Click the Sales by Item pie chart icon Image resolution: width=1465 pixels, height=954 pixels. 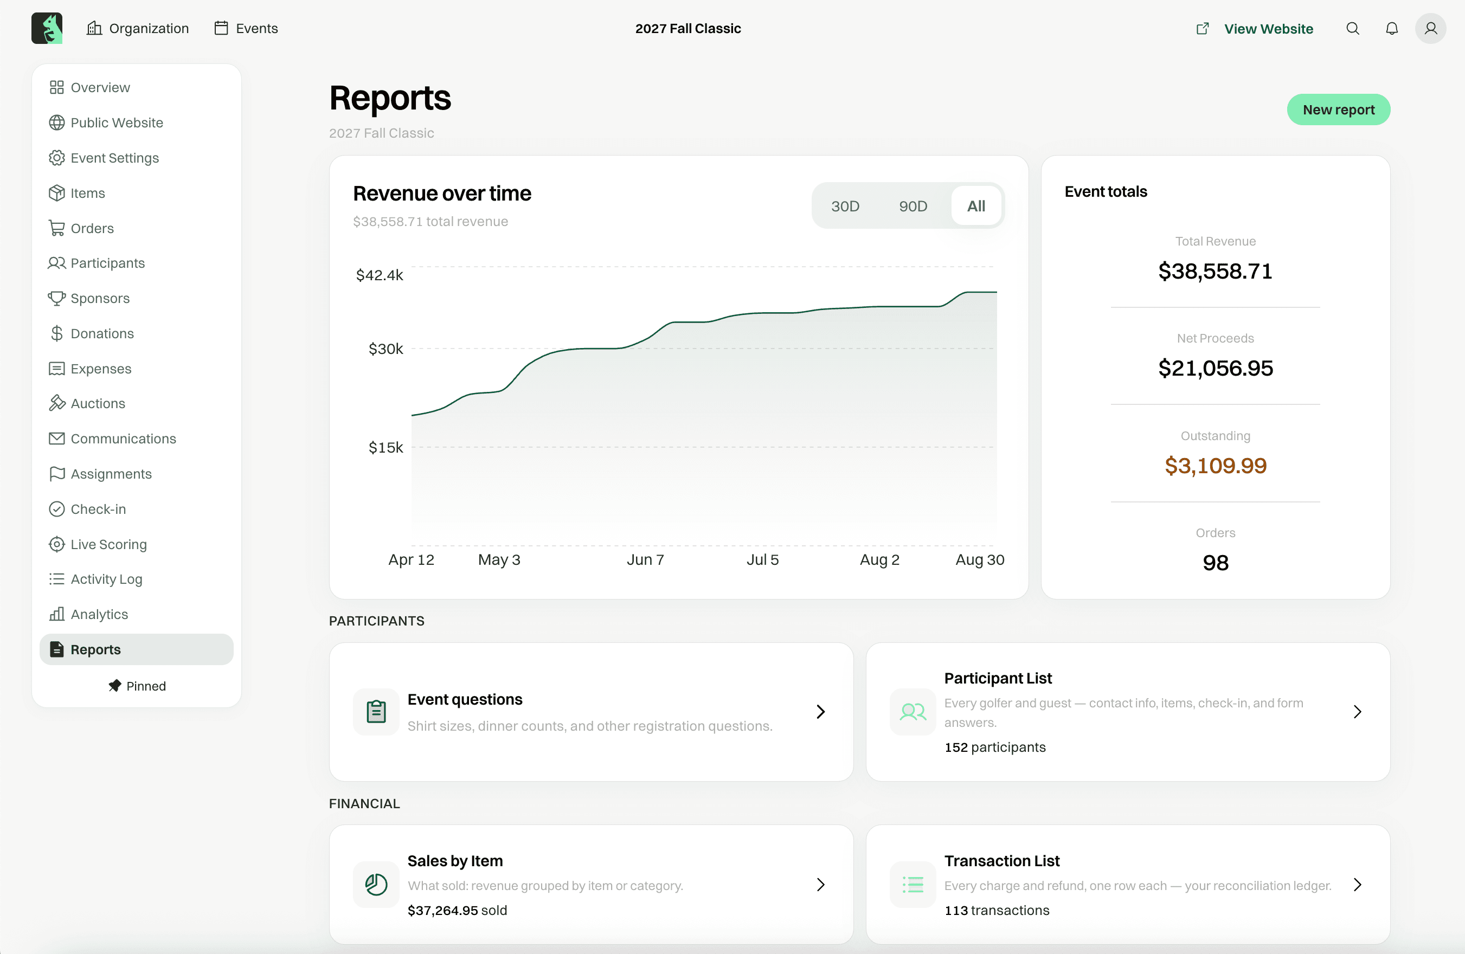click(x=376, y=885)
